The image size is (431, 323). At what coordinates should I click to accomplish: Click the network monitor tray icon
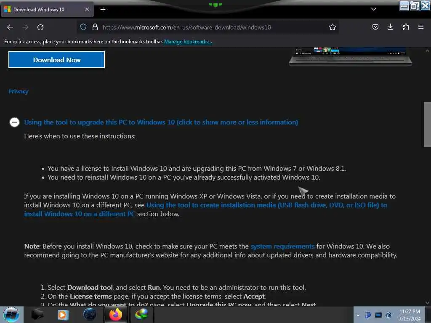378,315
